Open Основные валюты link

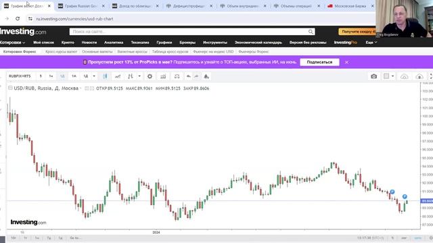click(97, 51)
